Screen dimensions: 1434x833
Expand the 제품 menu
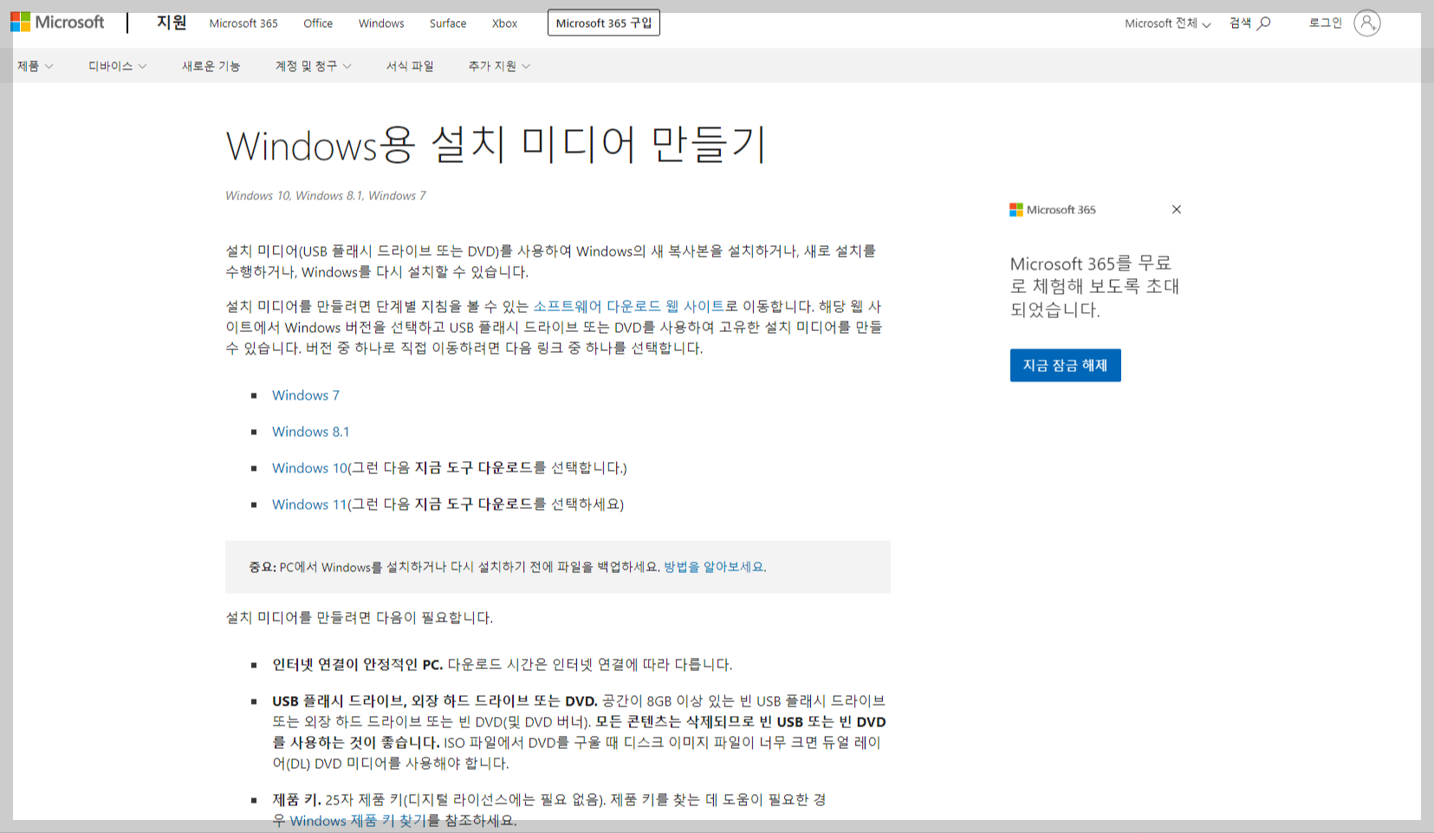(36, 66)
